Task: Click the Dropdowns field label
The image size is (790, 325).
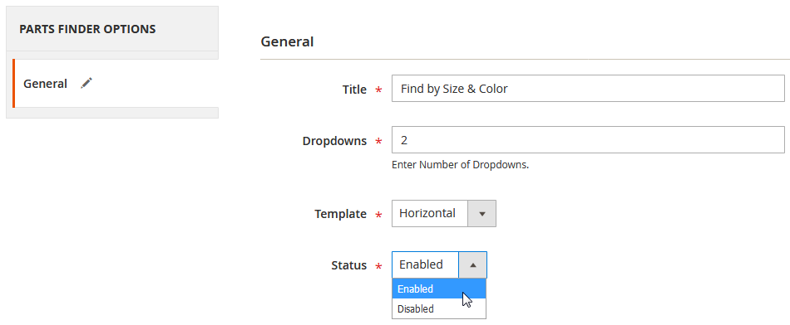Action: click(x=334, y=141)
